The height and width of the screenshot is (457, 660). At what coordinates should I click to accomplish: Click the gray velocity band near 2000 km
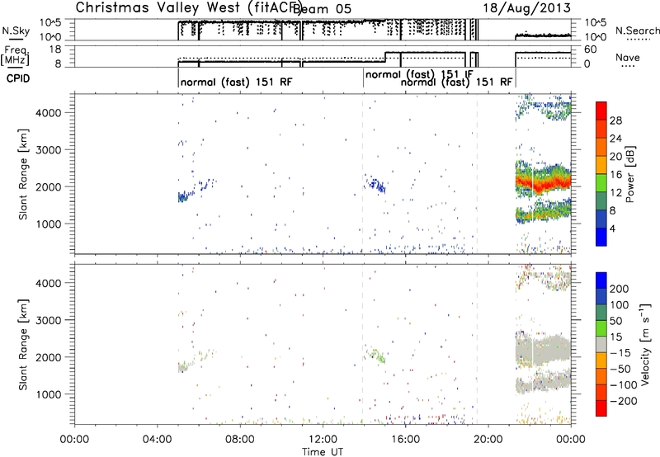click(544, 349)
